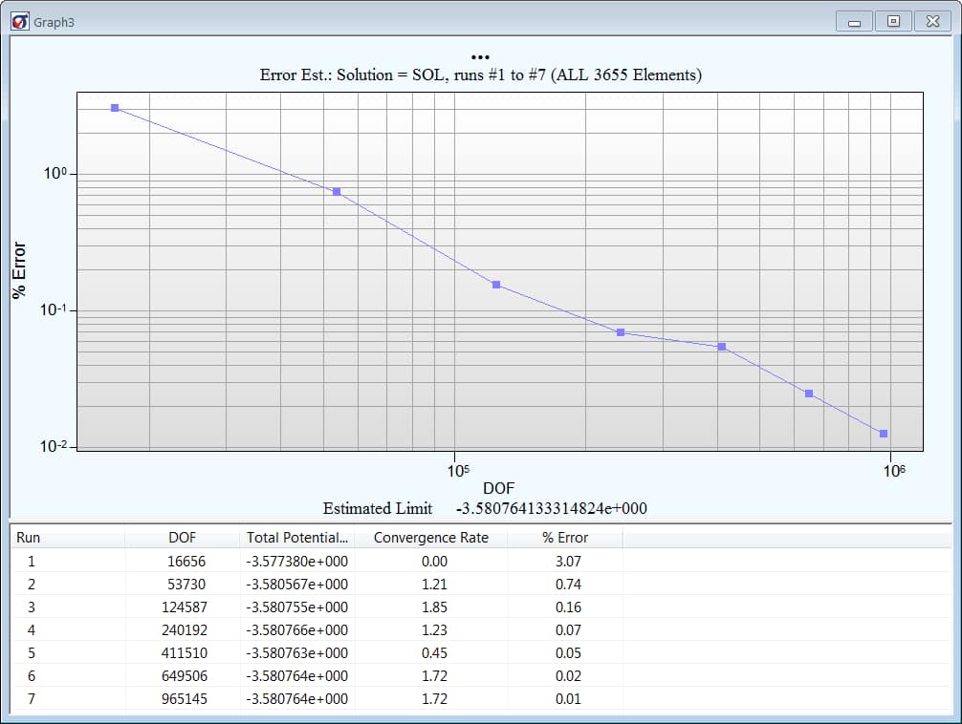Click the DOF column header

pos(182,538)
